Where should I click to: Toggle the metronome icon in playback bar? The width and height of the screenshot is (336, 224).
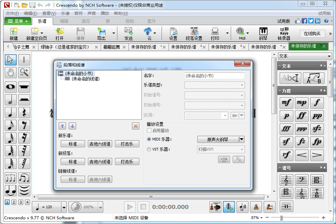256,207
